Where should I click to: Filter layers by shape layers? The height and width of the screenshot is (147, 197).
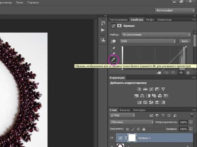(169, 115)
